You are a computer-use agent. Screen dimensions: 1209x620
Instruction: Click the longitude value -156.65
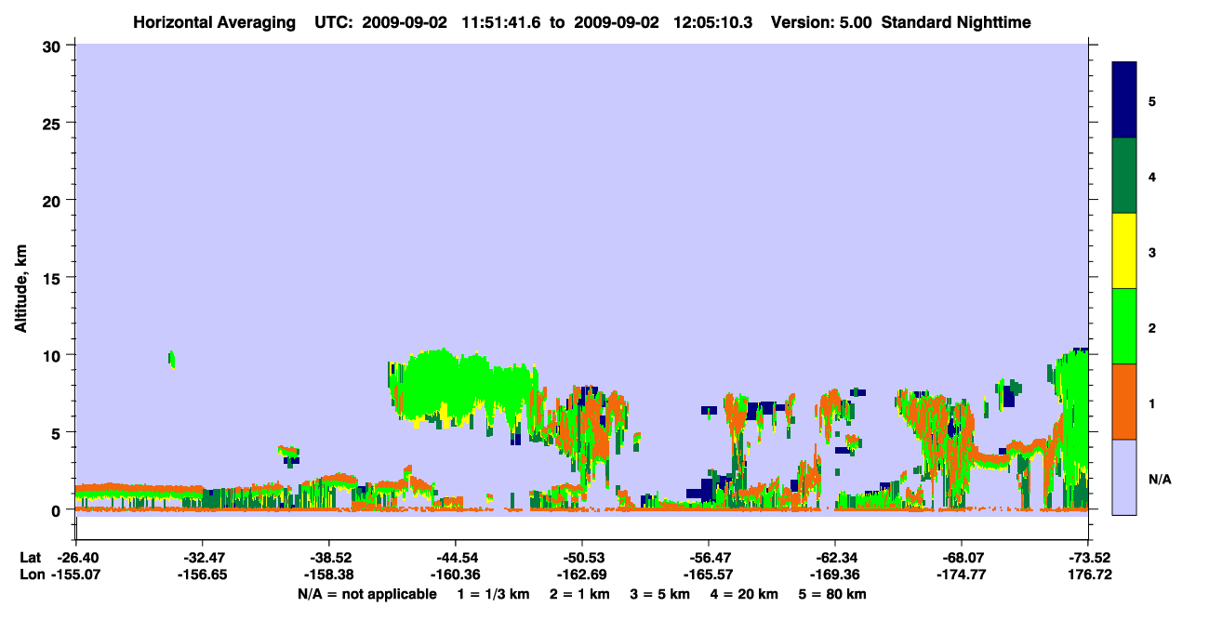202,574
